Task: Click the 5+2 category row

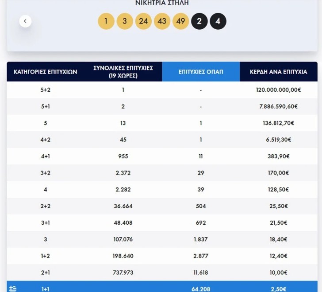Action: 46,90
